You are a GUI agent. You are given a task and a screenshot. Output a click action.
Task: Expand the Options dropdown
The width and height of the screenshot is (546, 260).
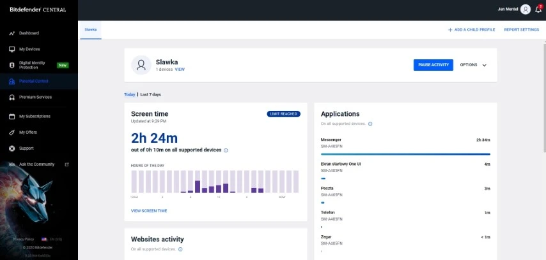473,65
